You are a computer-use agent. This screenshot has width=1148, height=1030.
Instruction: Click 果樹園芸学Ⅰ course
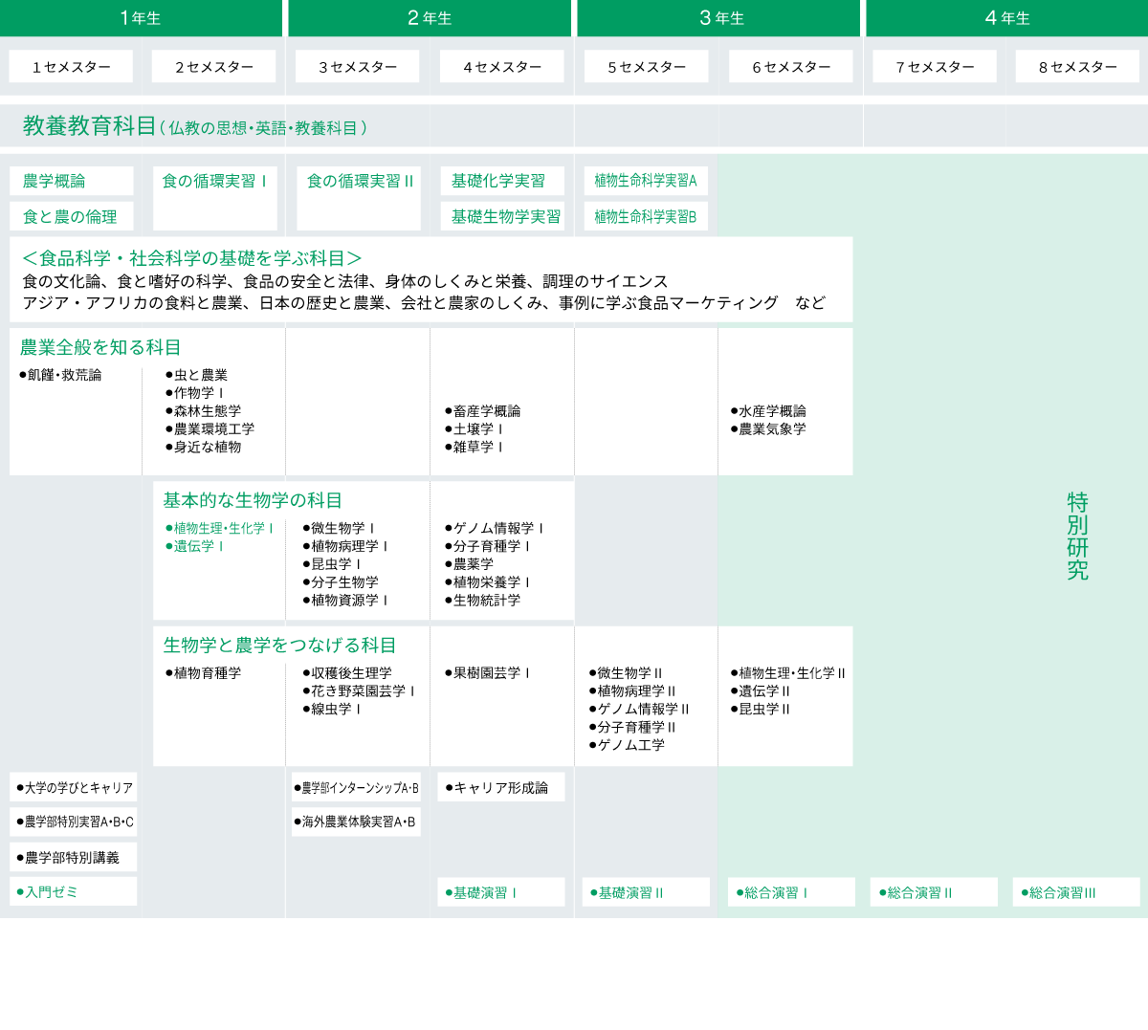coord(487,673)
